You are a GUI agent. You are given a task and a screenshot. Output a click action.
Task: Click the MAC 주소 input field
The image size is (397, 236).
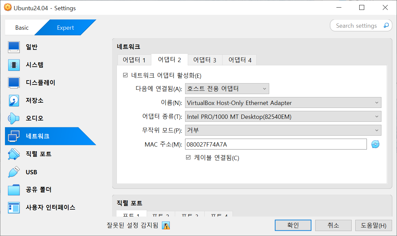pos(276,144)
